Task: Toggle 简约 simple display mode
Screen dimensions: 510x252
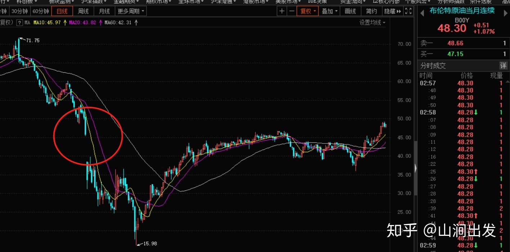Action: click(371, 11)
